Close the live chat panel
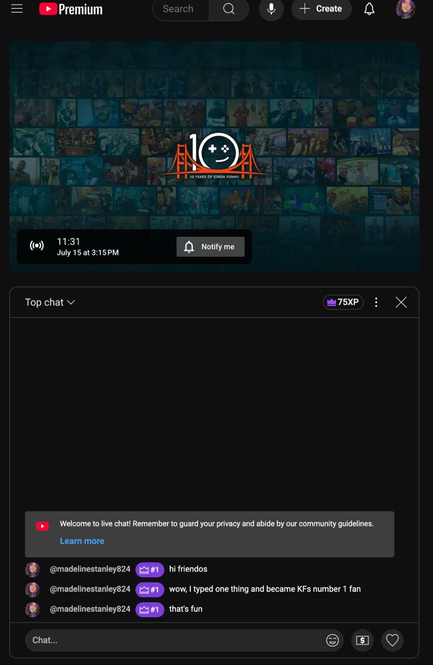This screenshot has height=665, width=433. tap(401, 302)
